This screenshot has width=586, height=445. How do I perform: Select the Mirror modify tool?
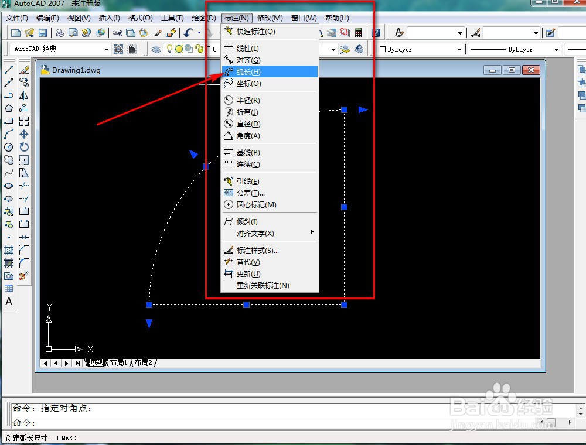coord(24,95)
